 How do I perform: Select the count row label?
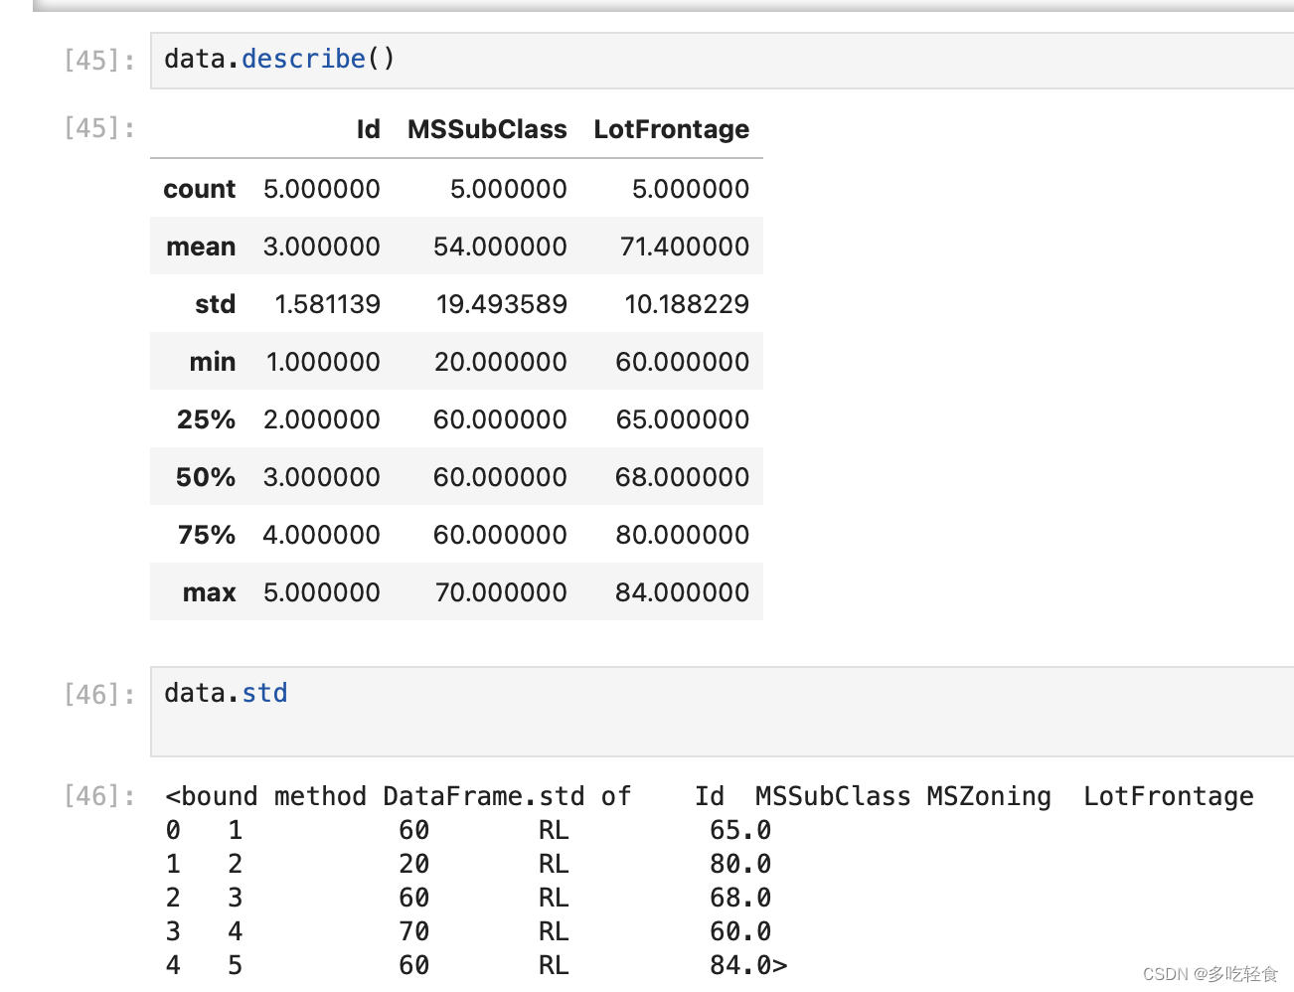[x=200, y=189]
